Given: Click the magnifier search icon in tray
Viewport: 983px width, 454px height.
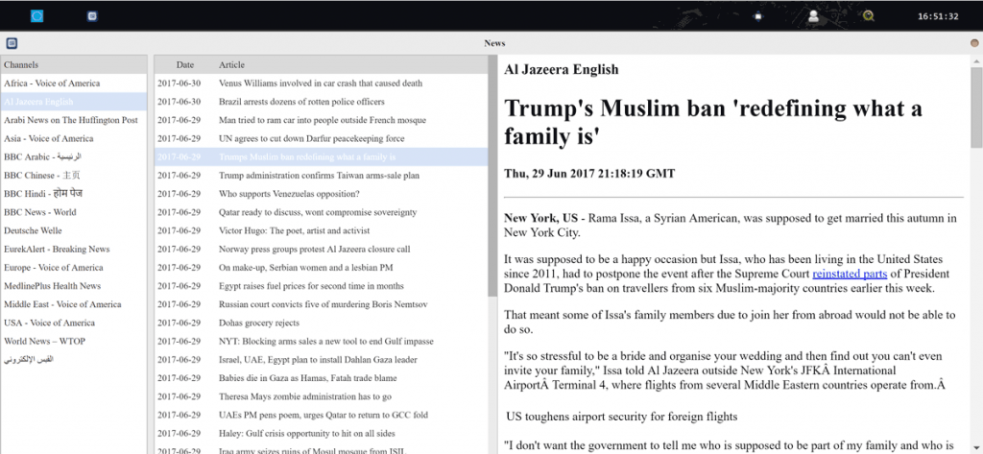Looking at the screenshot, I should point(869,15).
